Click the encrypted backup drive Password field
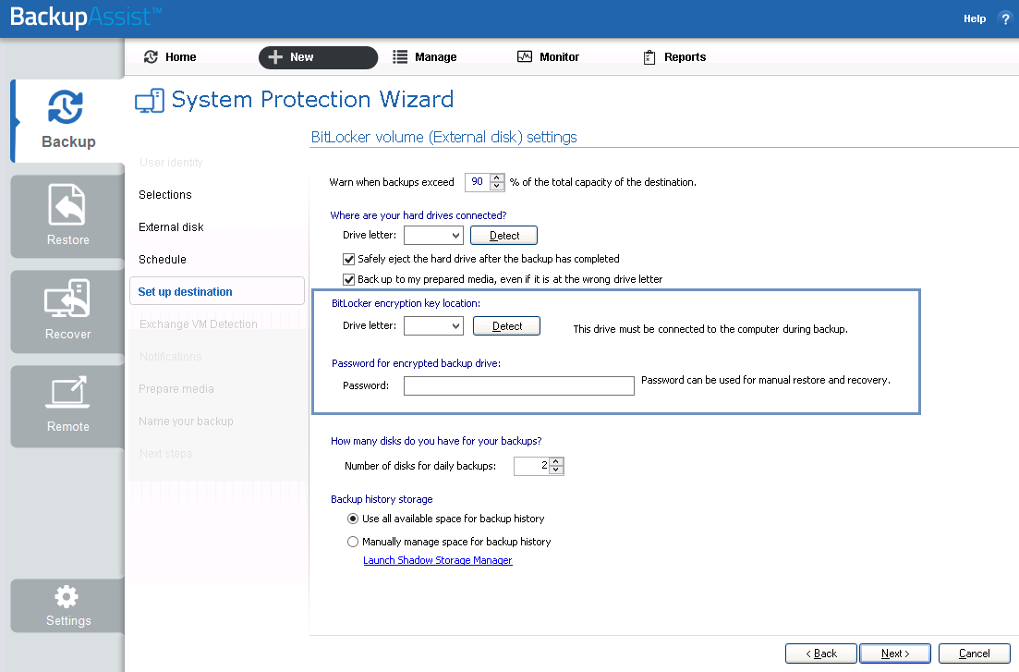The image size is (1019, 672). pyautogui.click(x=518, y=385)
